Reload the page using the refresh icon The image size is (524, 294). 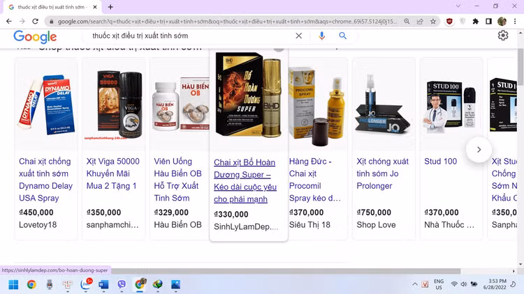(36, 22)
